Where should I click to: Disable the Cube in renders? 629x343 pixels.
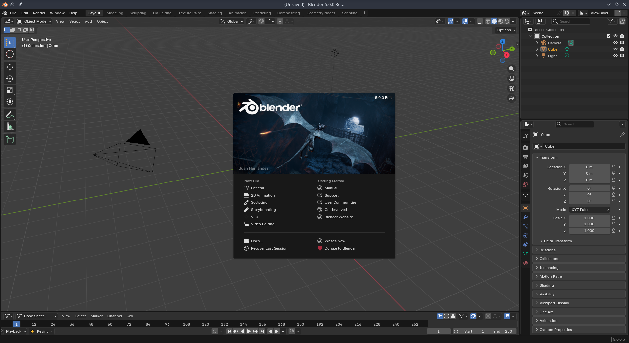[x=622, y=49]
